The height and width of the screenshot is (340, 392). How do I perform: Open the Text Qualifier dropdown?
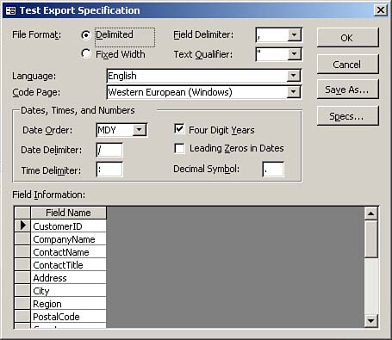(x=294, y=54)
